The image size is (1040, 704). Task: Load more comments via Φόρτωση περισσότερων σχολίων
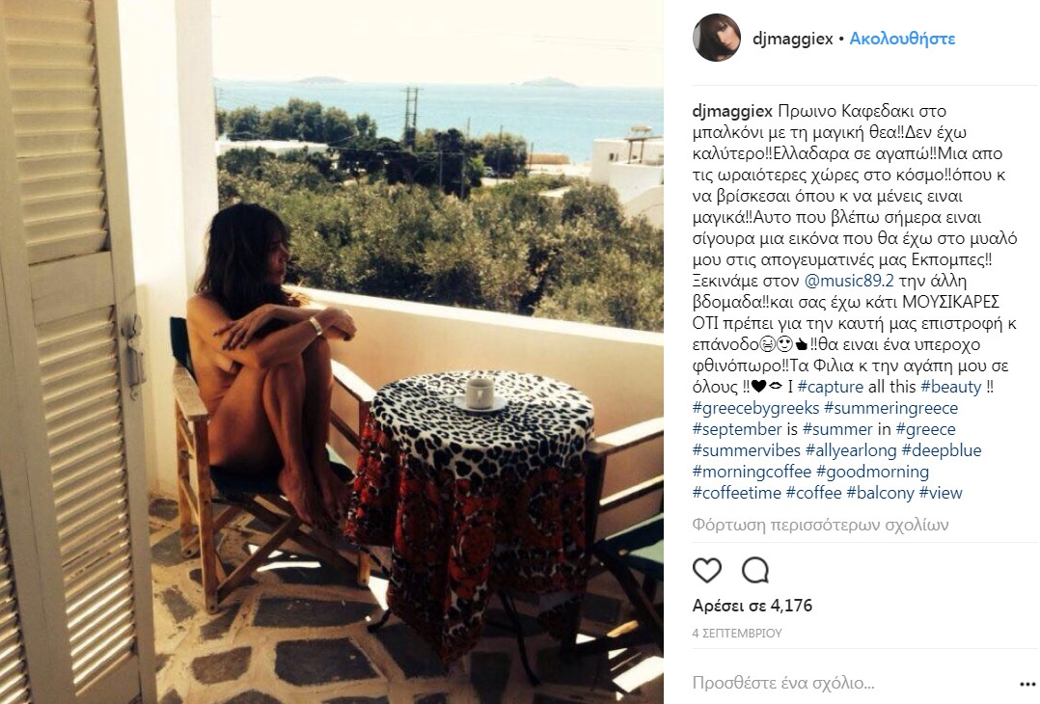pos(820,525)
